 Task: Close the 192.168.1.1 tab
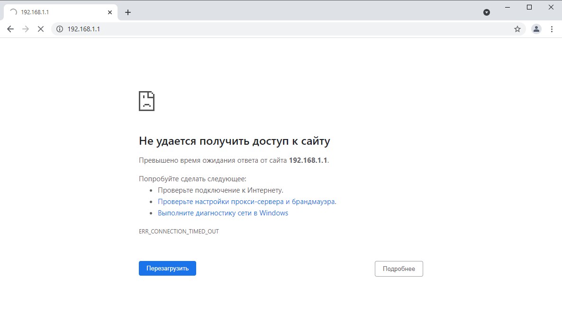[110, 12]
